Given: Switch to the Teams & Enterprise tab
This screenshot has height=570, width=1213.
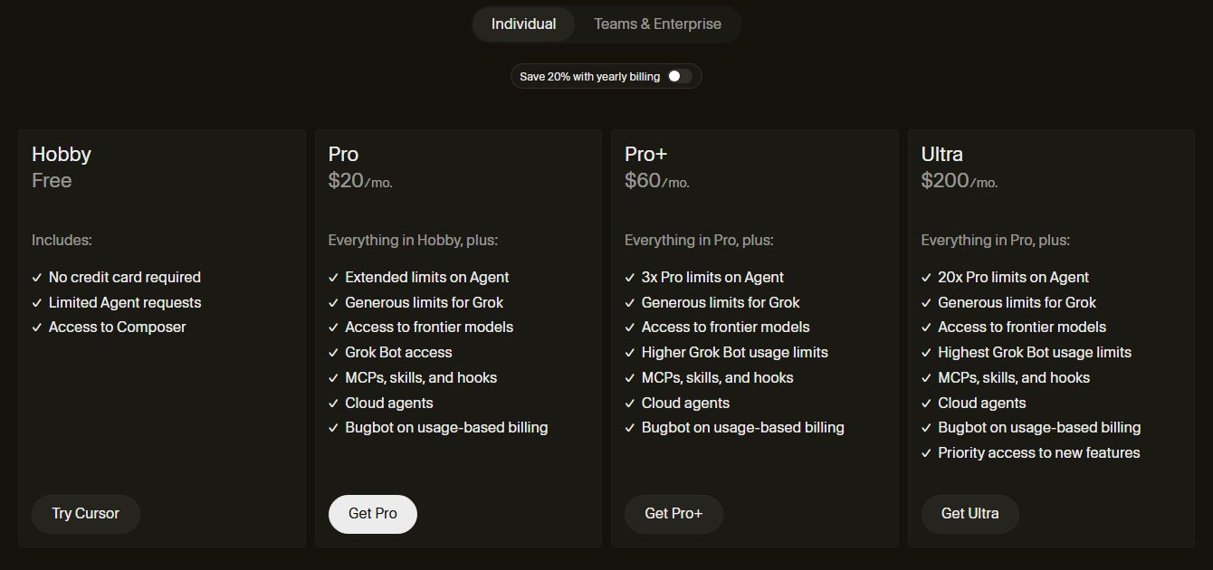Looking at the screenshot, I should point(657,24).
